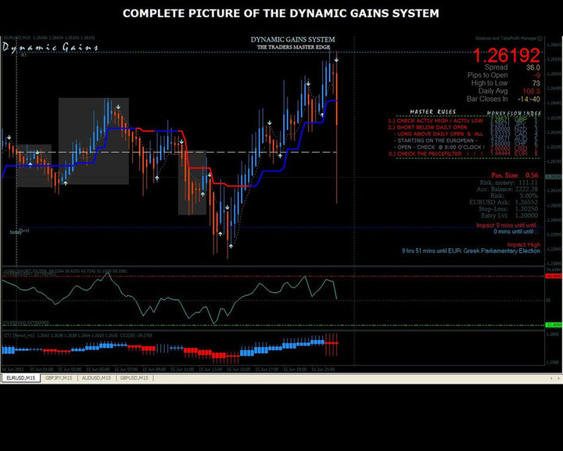
Task: Click the Pips to Open label
Action: (487, 75)
